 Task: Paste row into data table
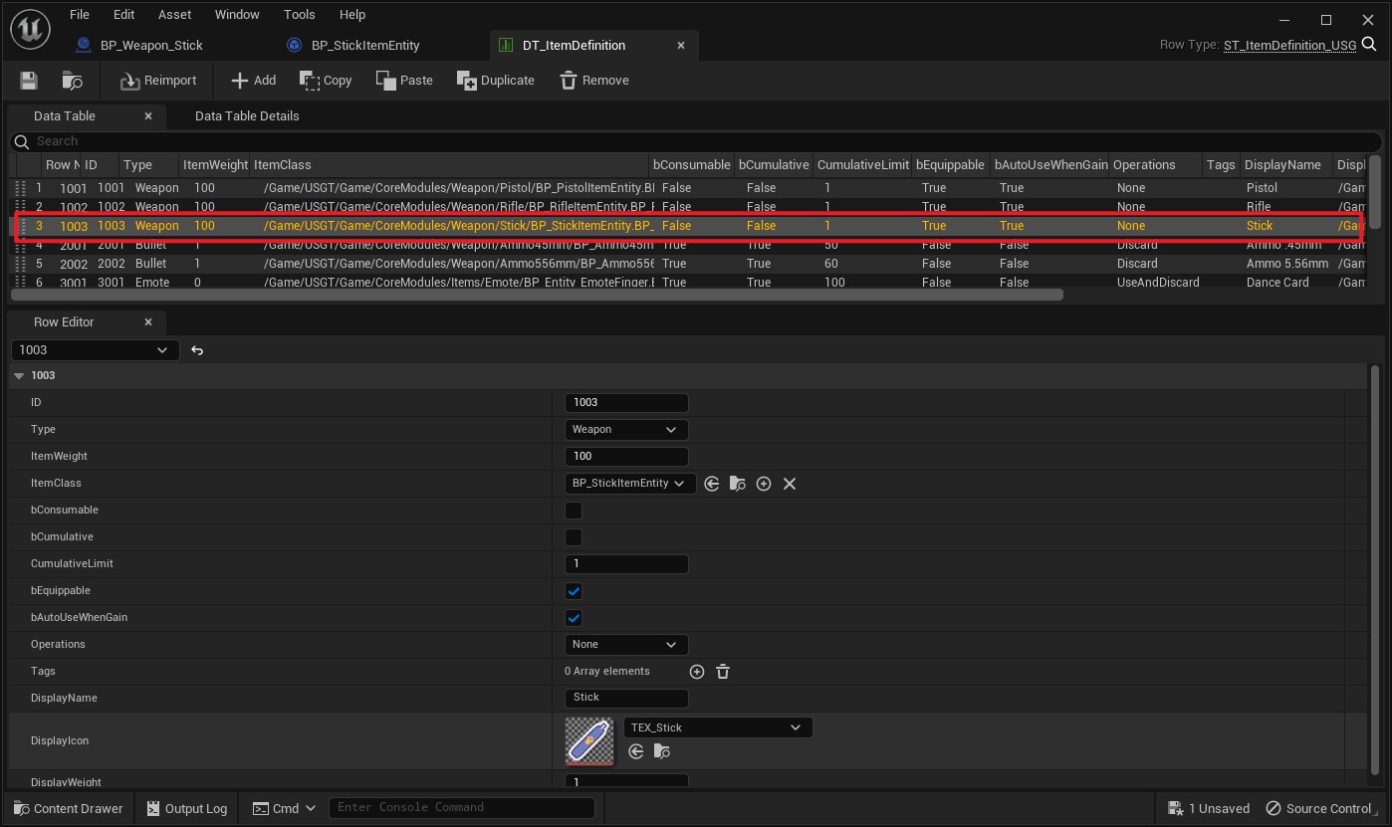point(404,81)
